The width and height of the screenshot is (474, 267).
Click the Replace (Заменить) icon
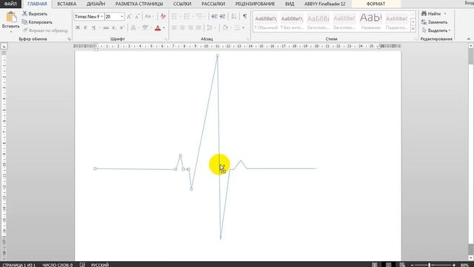pyautogui.click(x=424, y=22)
